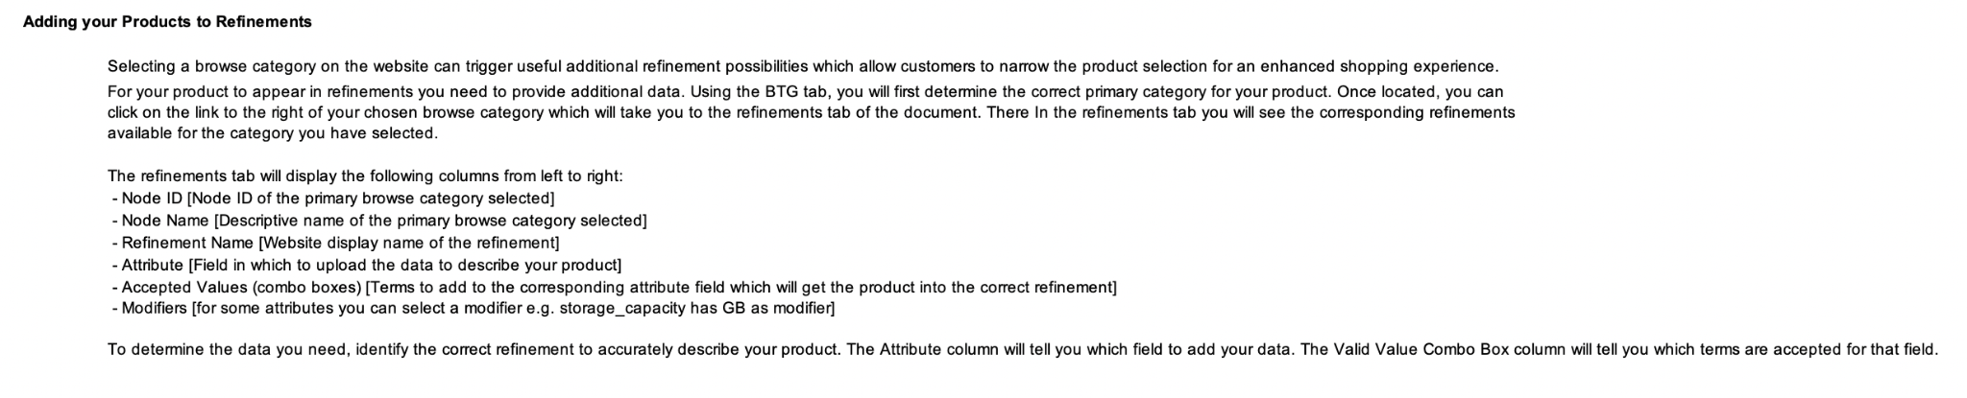Image resolution: width=1967 pixels, height=398 pixels.
Task: Click the 'Attribute' bullet line
Action: [367, 265]
